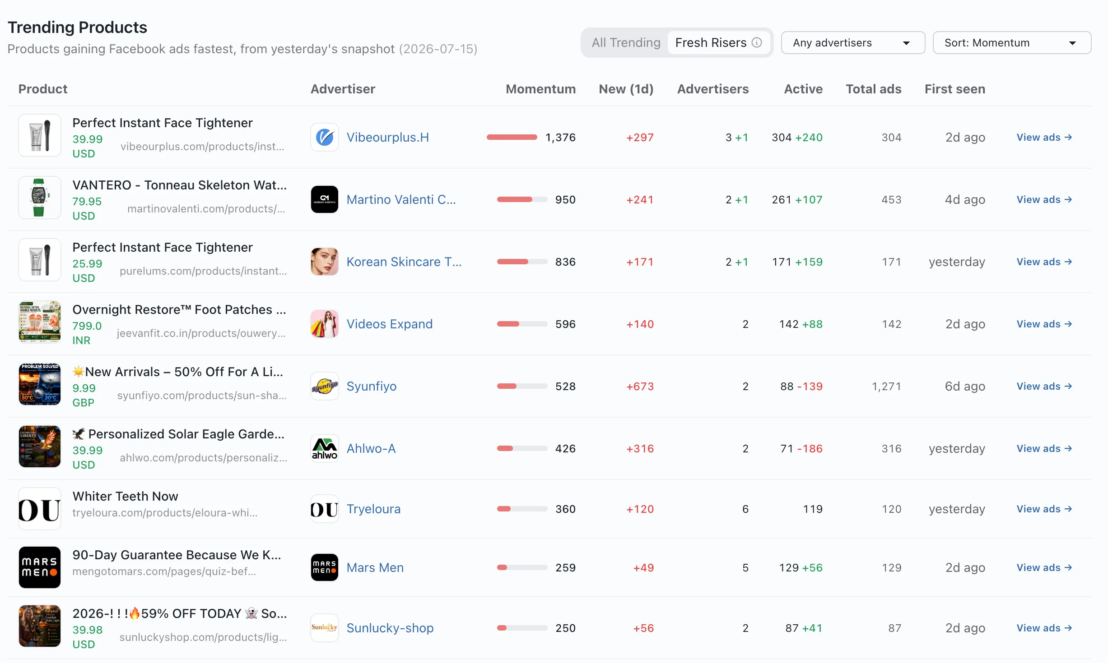Click the 836 momentum bar
The height and width of the screenshot is (663, 1108).
(x=522, y=262)
